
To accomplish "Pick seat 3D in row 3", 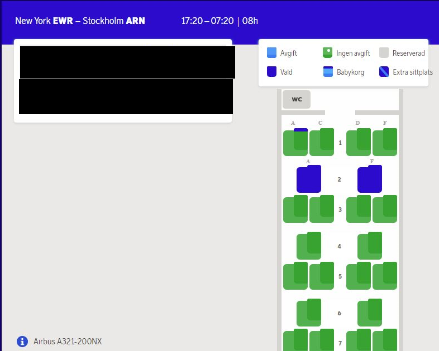I will click(x=359, y=209).
